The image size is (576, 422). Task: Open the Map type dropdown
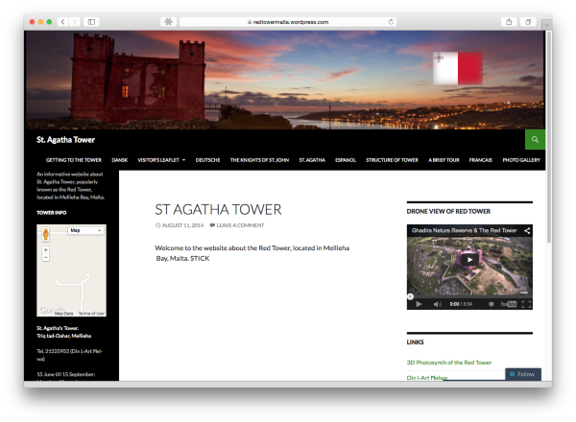coord(84,230)
